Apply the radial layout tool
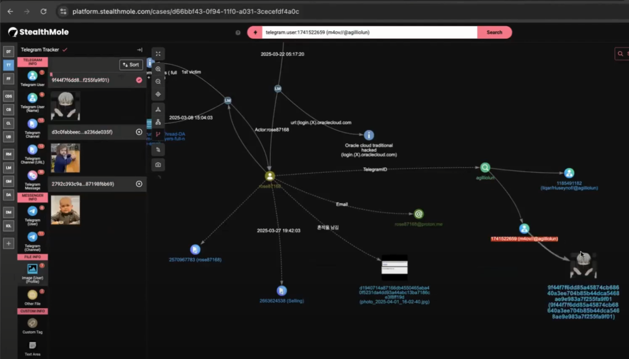629x359 pixels. (x=158, y=110)
